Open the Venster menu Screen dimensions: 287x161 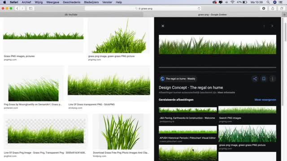click(x=107, y=2)
